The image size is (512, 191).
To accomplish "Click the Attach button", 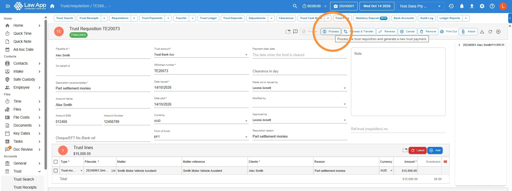I will (x=469, y=32).
